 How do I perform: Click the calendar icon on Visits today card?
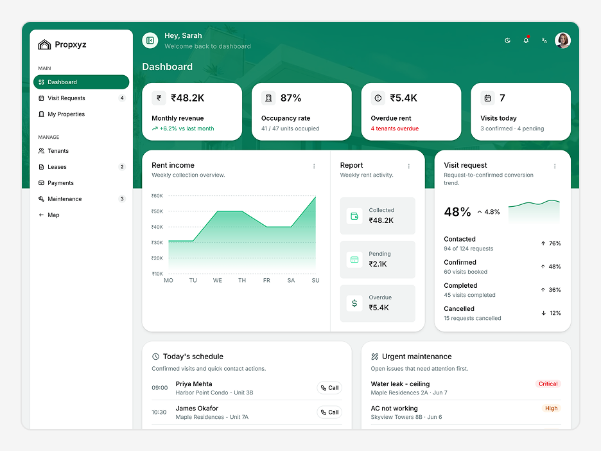click(487, 98)
